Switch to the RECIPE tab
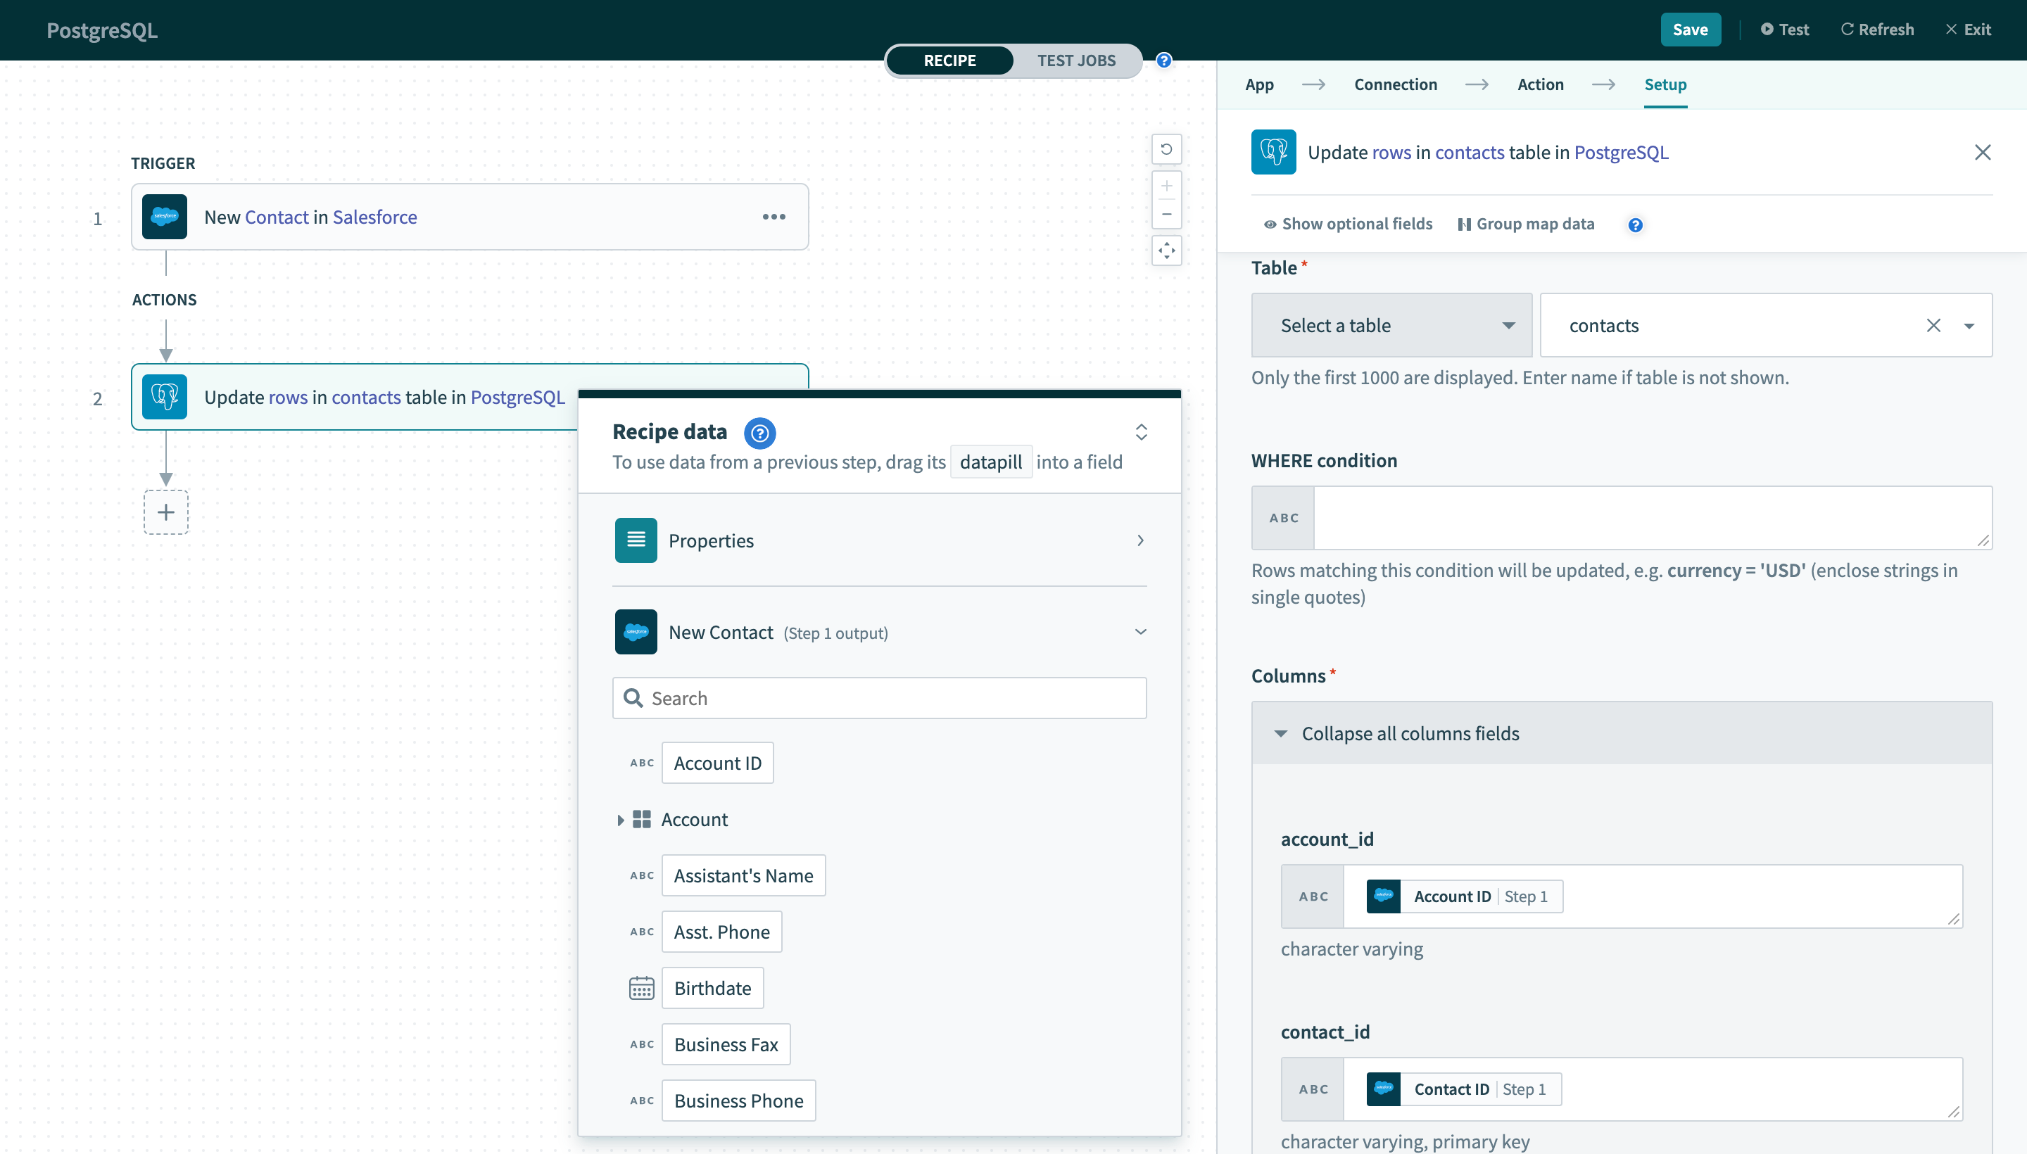2027x1154 pixels. (x=949, y=60)
